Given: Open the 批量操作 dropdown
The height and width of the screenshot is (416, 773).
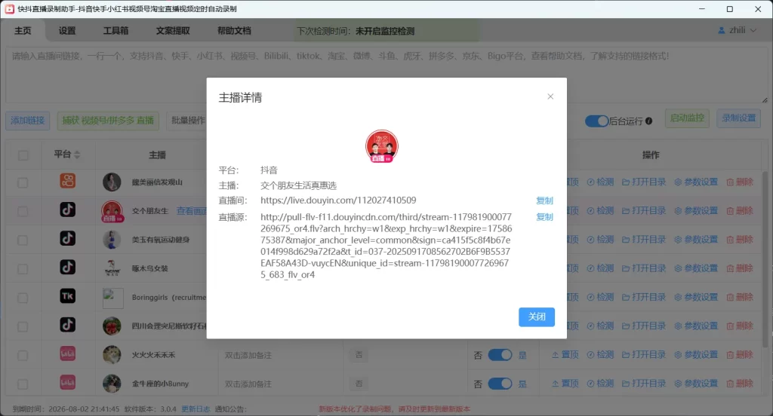Looking at the screenshot, I should [186, 120].
